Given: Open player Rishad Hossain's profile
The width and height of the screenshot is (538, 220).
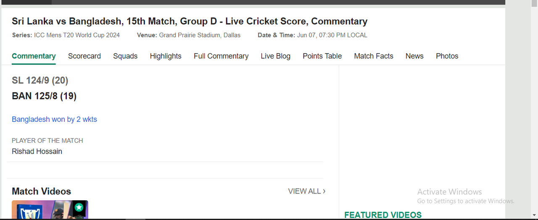Looking at the screenshot, I should [x=37, y=152].
